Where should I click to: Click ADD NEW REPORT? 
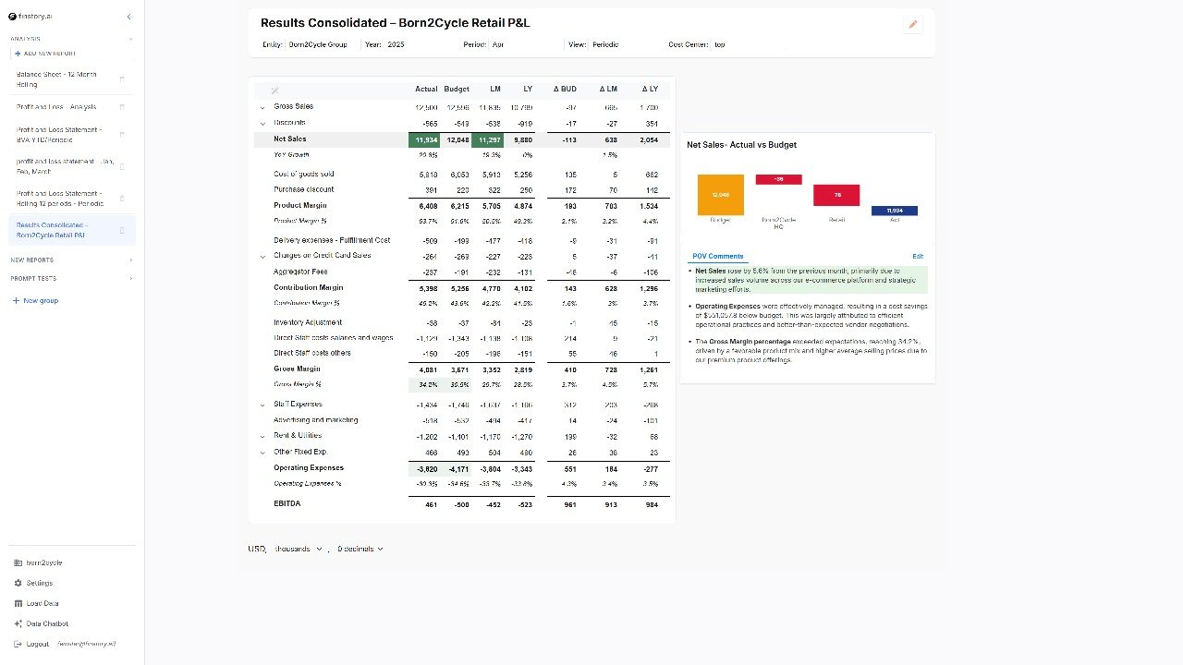pos(46,54)
